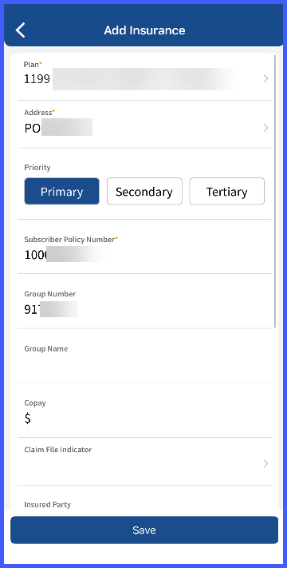Image resolution: width=287 pixels, height=568 pixels.
Task: Go back using the header arrow
Action: point(20,30)
